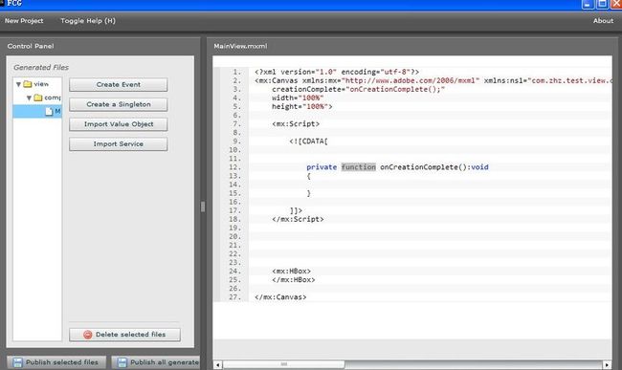Click Publish selected files button

(56, 362)
